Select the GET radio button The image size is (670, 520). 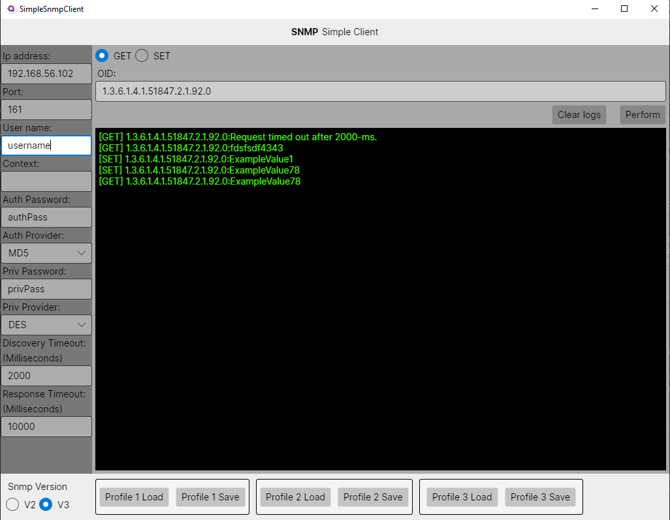pyautogui.click(x=102, y=56)
